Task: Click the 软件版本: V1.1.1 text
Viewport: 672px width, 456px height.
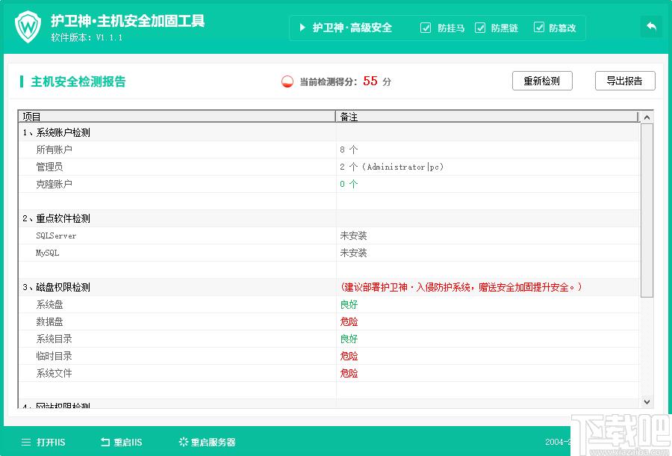Action: coord(87,37)
